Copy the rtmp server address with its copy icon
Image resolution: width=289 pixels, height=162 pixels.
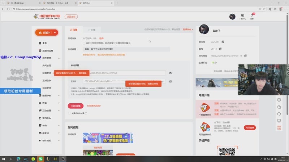(170, 73)
